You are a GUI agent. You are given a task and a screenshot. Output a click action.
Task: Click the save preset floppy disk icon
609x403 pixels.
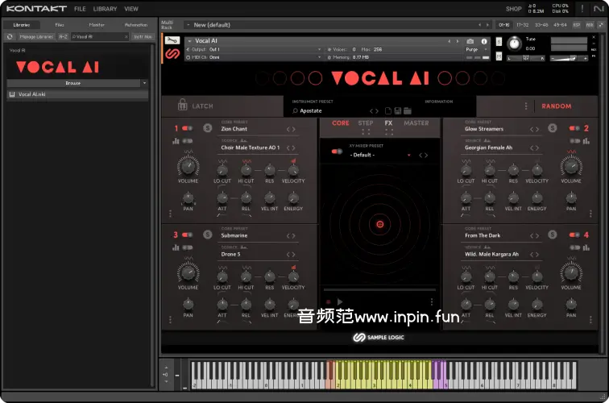[397, 110]
